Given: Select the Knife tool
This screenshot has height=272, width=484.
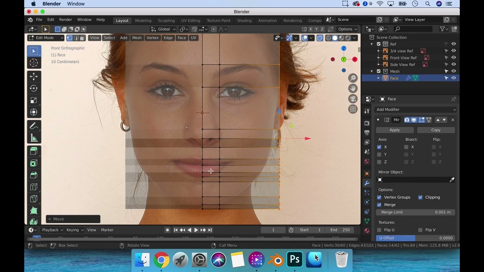Looking at the screenshot, I should [x=34, y=198].
